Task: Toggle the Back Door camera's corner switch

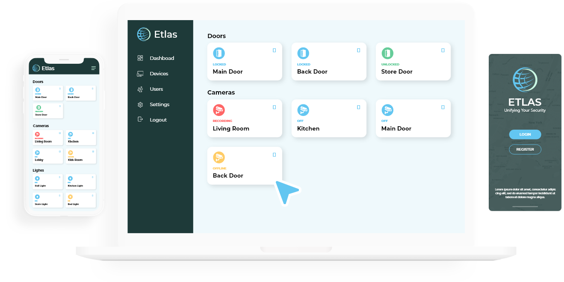Action: [x=274, y=154]
